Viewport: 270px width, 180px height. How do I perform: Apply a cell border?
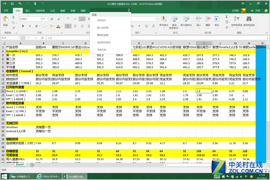[44, 26]
